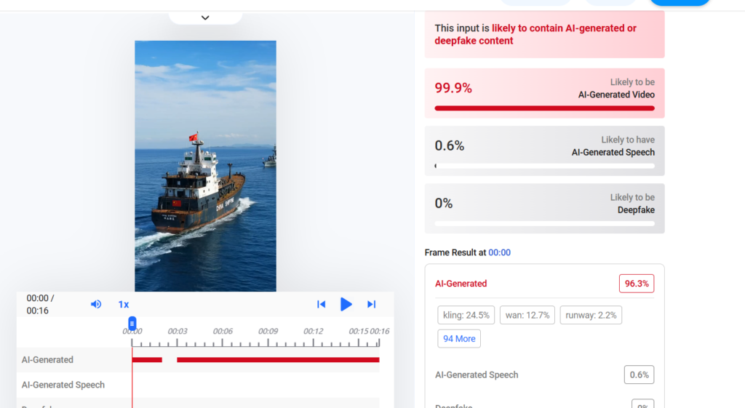Image resolution: width=745 pixels, height=408 pixels.
Task: Select the wan: 12.7% model tag
Action: [527, 315]
